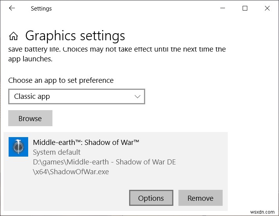
Task: Click the Settings window title text
Action: tap(41, 8)
